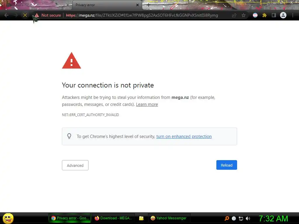This screenshot has height=224, width=299.
Task: Open the Chrome profile avatar
Action: (283, 15)
